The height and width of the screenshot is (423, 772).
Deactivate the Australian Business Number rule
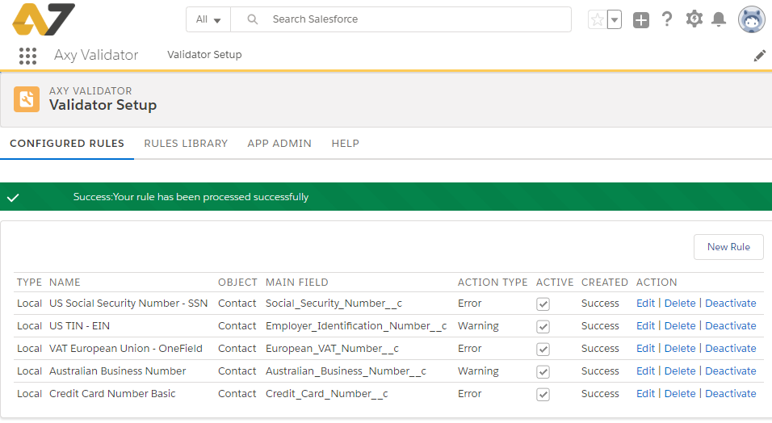point(731,371)
